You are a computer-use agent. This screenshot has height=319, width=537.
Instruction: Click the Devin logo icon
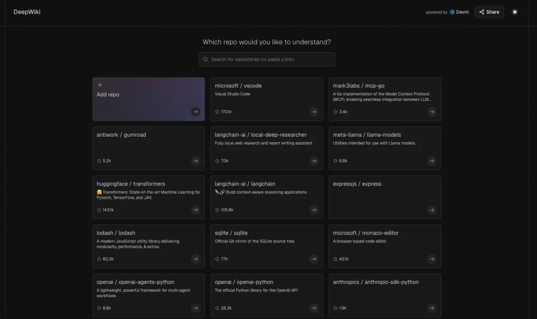point(452,12)
